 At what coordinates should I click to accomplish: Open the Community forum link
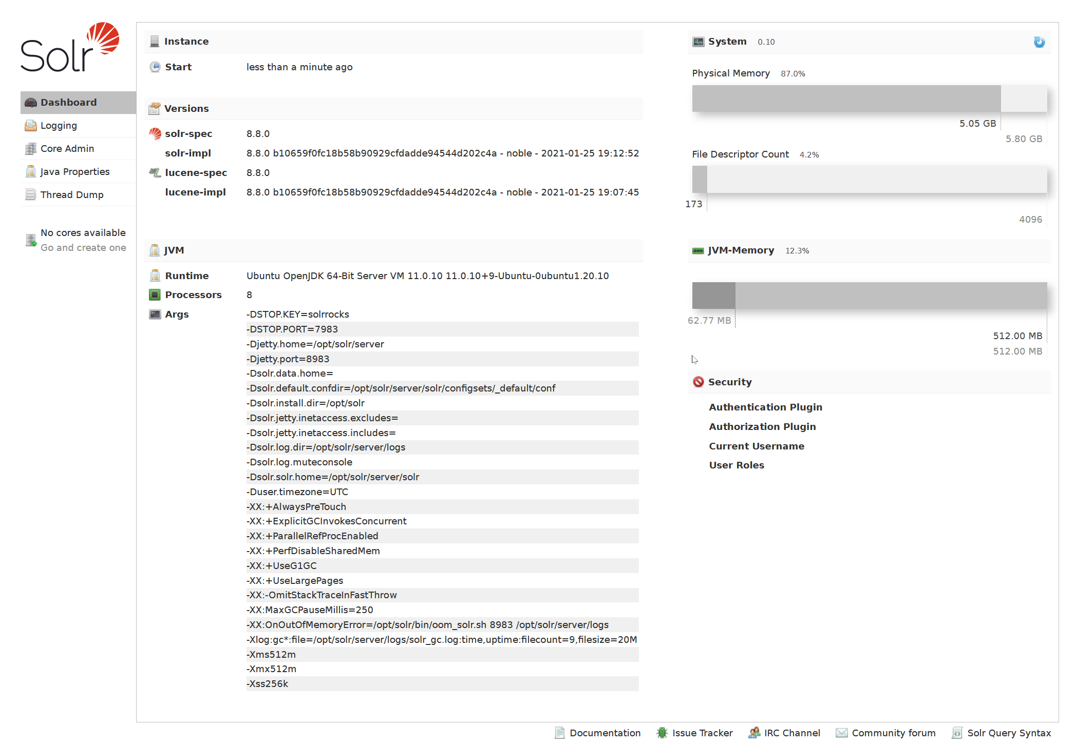pyautogui.click(x=893, y=733)
